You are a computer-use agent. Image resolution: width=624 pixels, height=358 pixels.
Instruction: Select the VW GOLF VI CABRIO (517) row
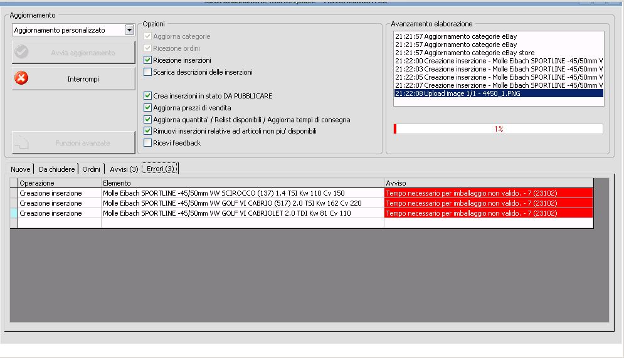[302, 203]
